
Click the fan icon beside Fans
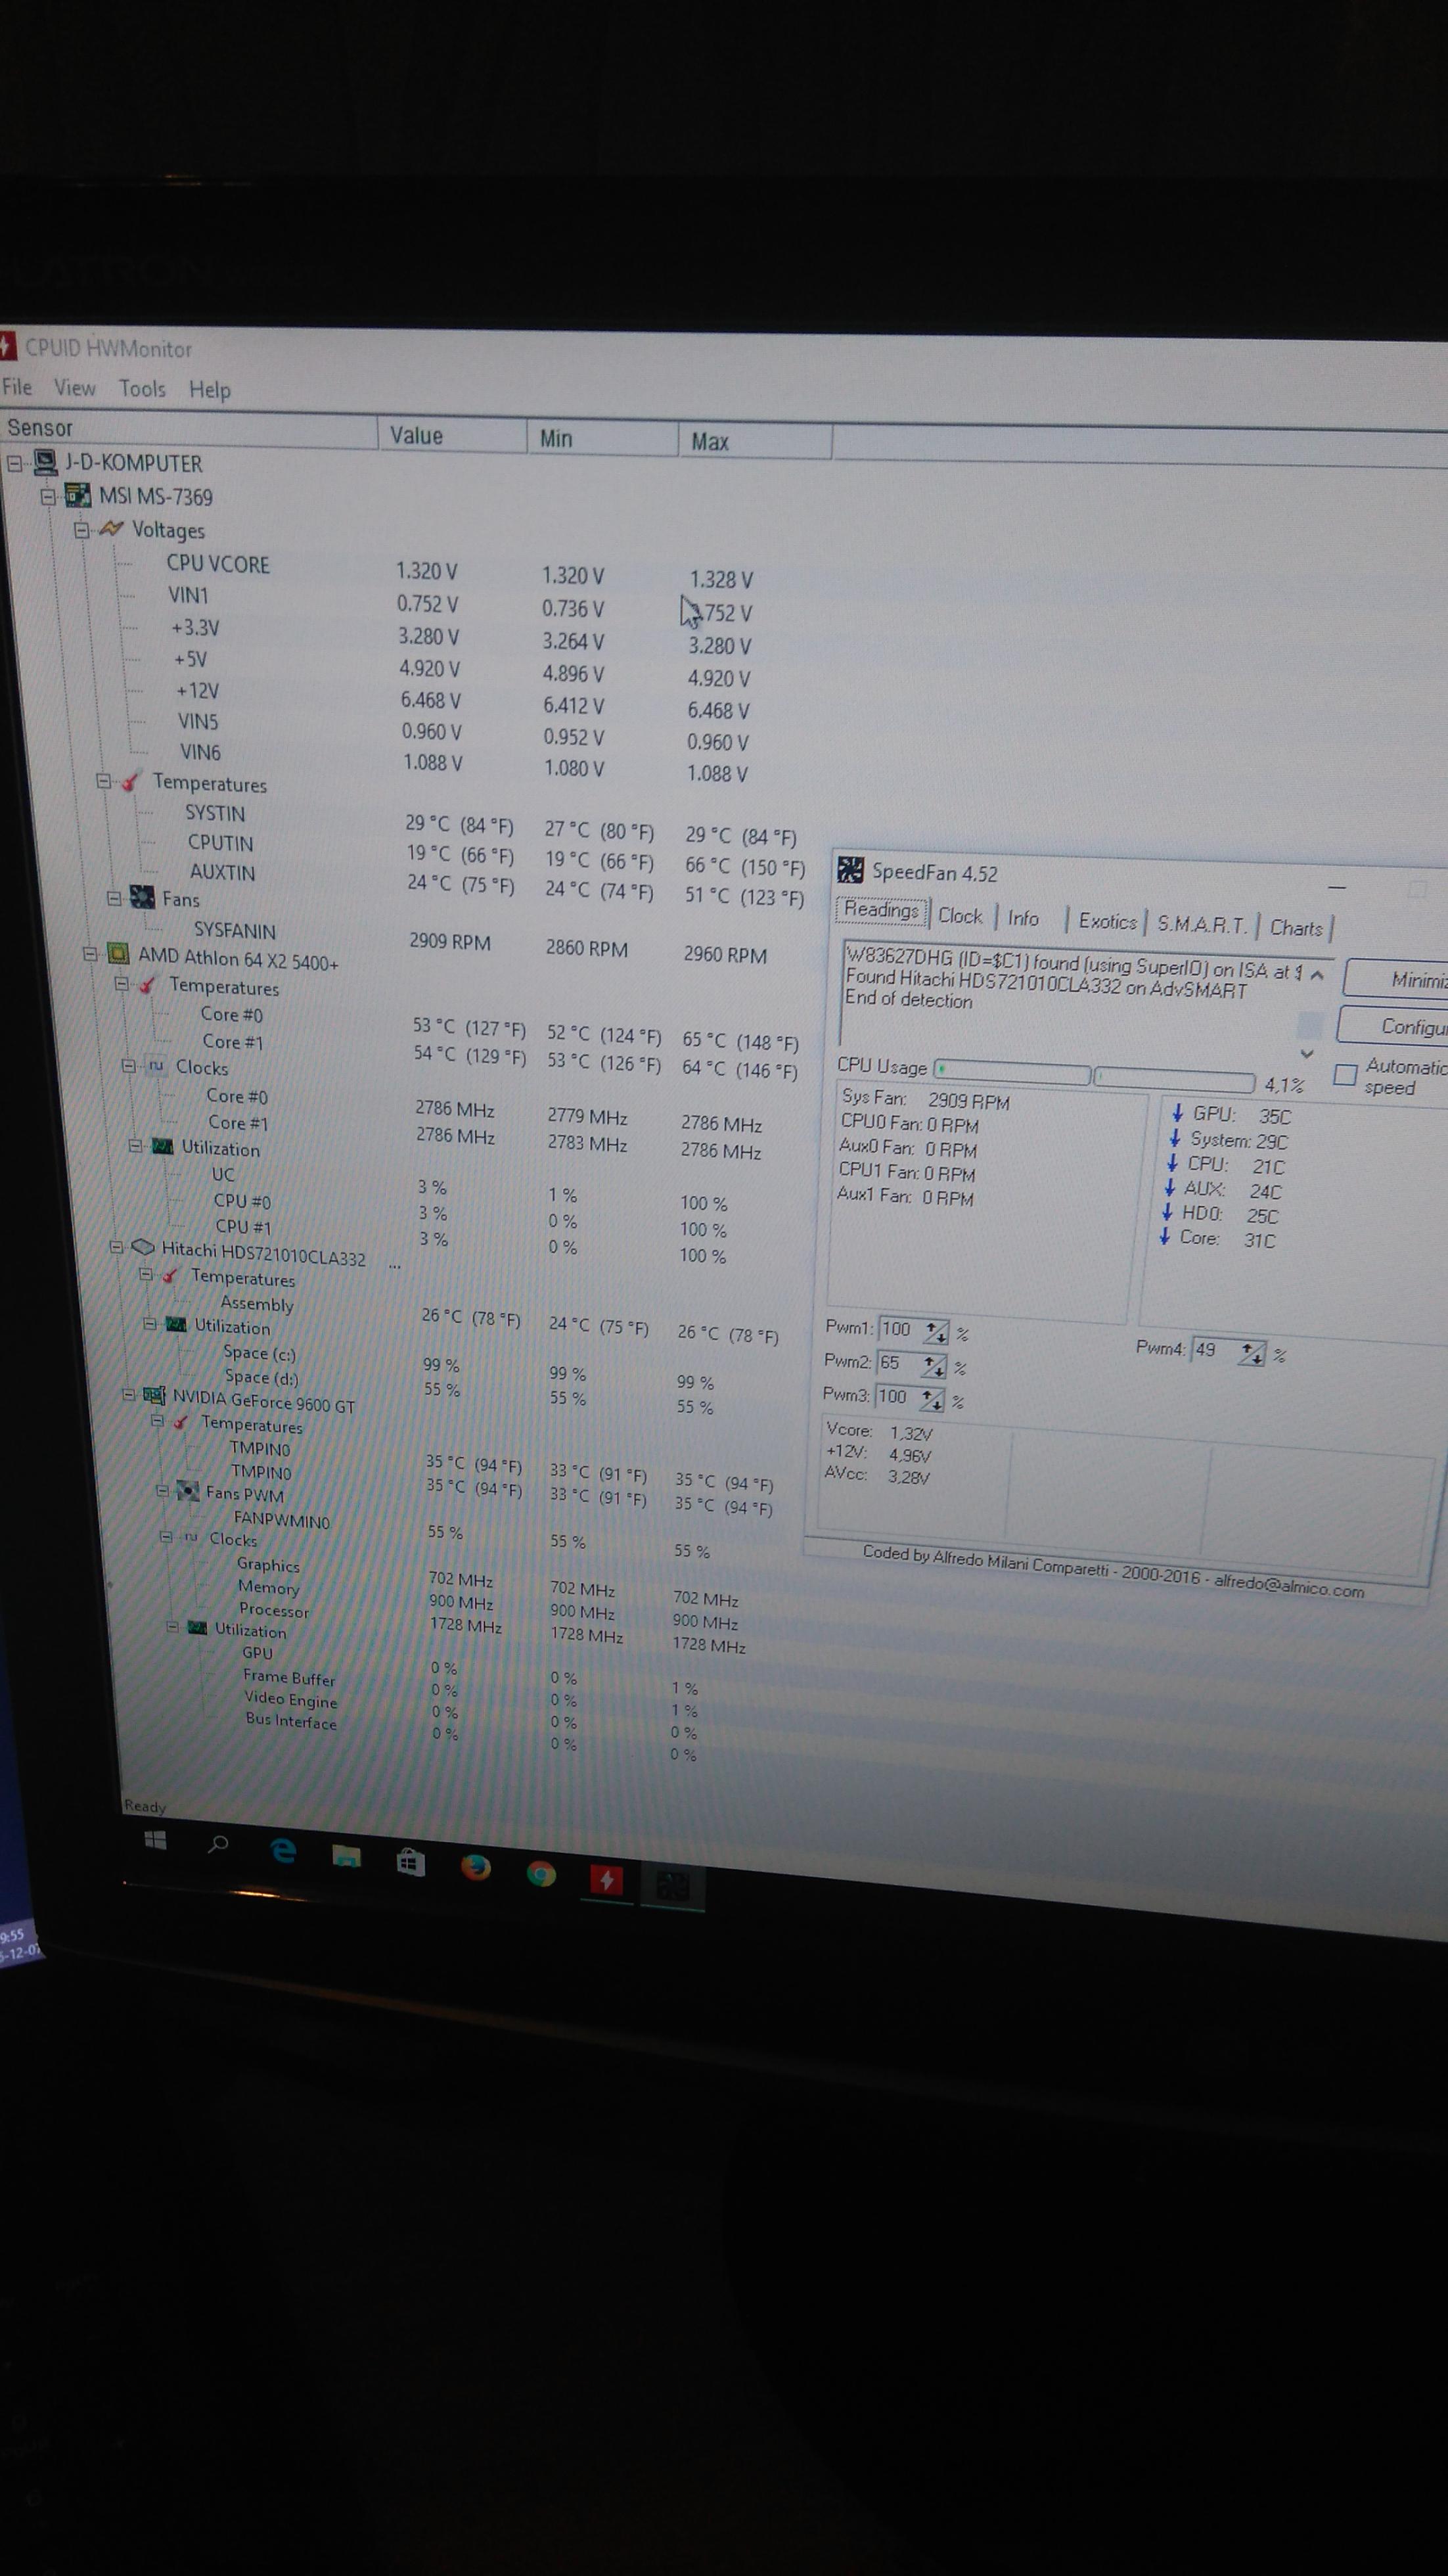click(142, 897)
